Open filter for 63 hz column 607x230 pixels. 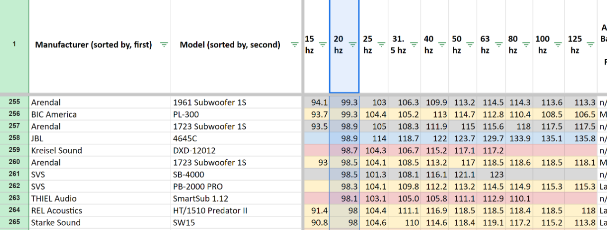498,45
